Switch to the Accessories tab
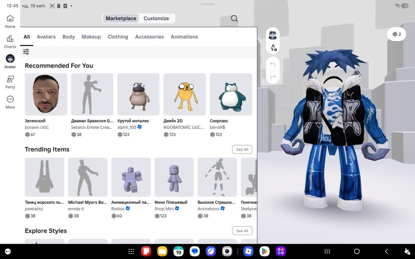This screenshot has height=259, width=415. [149, 37]
